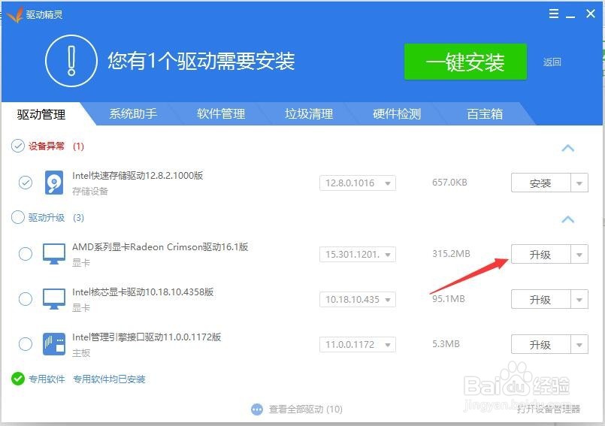605x426 pixels.
Task: Open the arrow beside Intel管理引擎 升级 button
Action: click(x=579, y=345)
